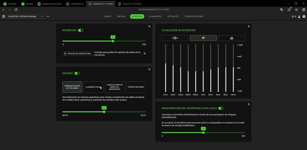Toggle Monitorización del Micrófono switch
The width and height of the screenshot is (307, 150).
221,108
